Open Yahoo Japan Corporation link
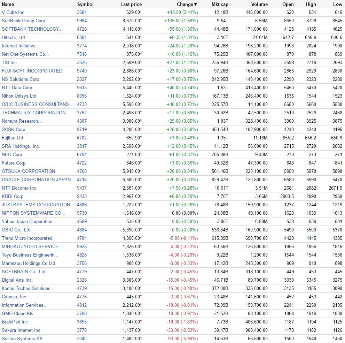345x343 pixels. [x=27, y=222]
